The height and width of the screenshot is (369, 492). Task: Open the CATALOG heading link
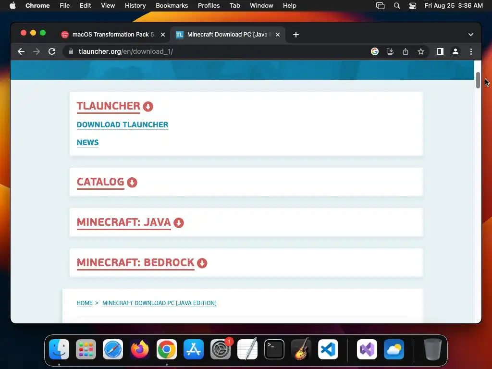pos(100,182)
